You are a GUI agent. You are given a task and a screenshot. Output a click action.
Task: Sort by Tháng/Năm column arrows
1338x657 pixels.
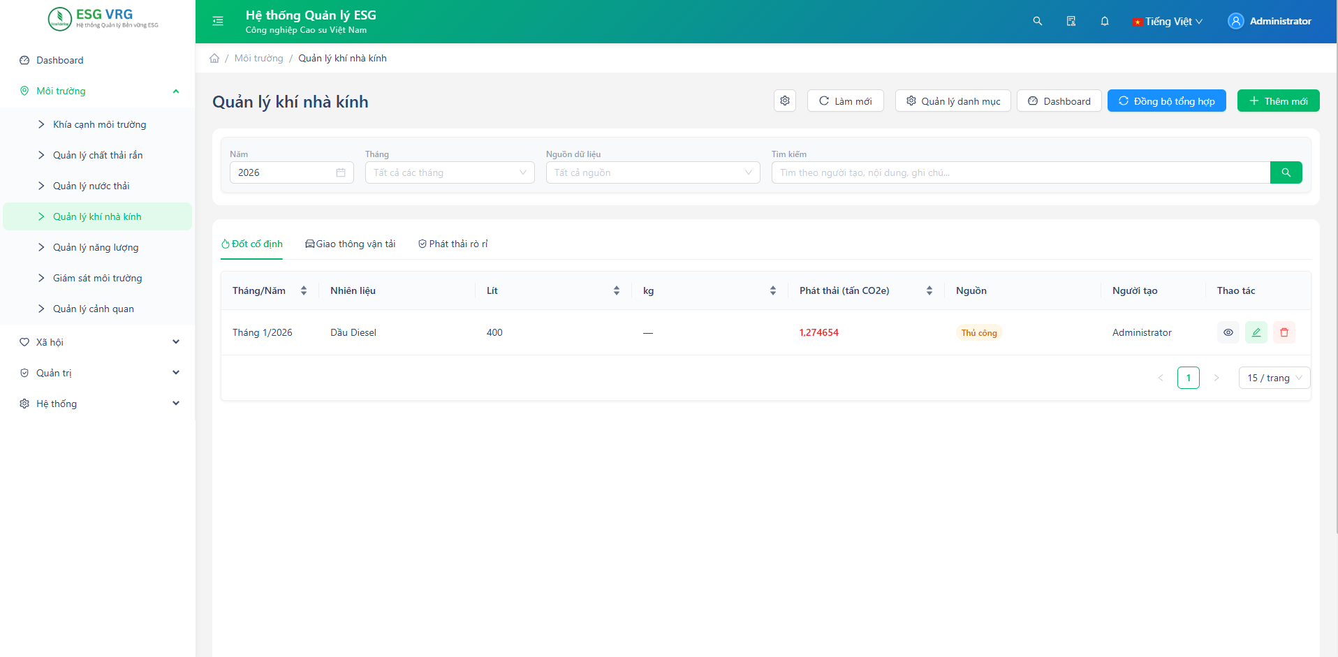click(x=304, y=290)
